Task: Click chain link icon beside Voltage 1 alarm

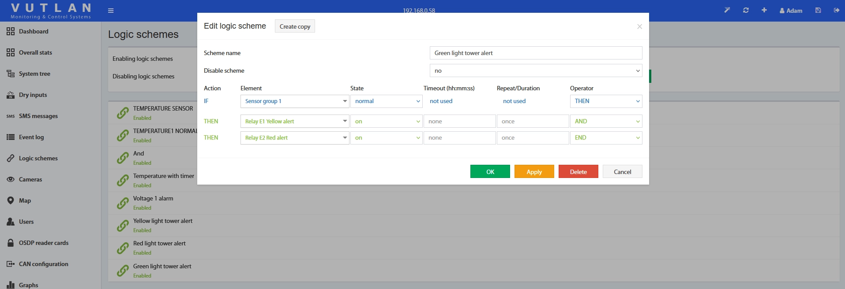Action: 123,203
